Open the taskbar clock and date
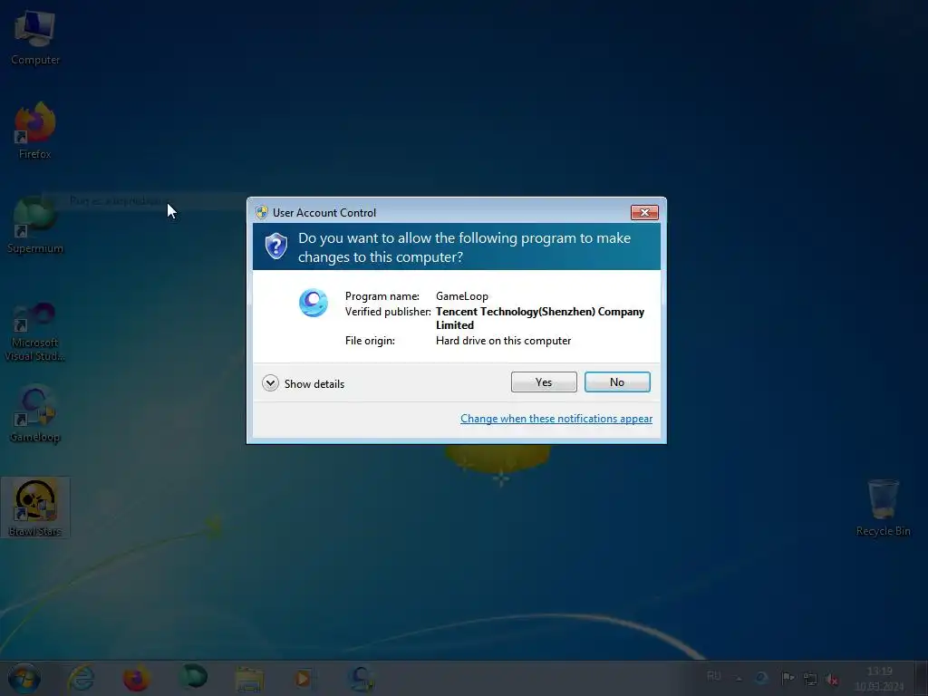 coord(879,678)
